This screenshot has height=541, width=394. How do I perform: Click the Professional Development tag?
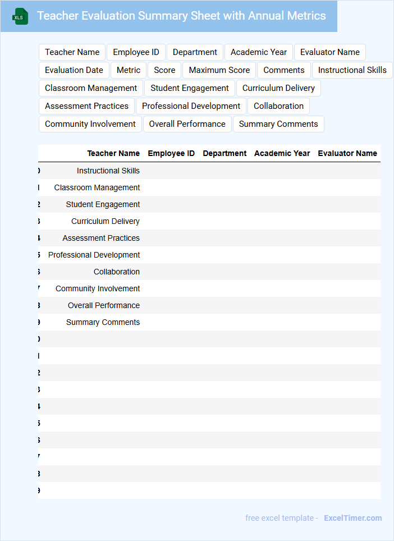pyautogui.click(x=191, y=106)
